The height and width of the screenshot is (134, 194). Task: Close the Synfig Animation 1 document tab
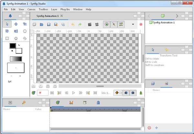[x=61, y=16]
